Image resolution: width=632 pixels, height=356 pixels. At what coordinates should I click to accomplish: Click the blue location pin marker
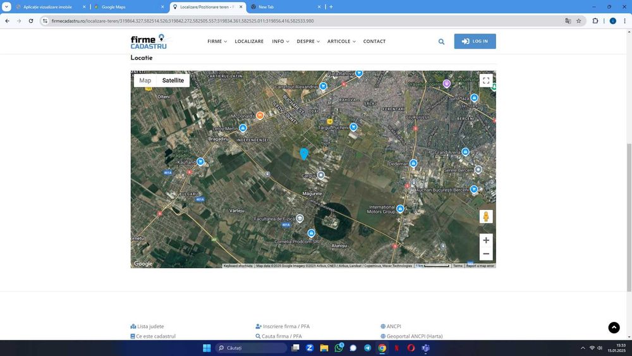point(304,154)
